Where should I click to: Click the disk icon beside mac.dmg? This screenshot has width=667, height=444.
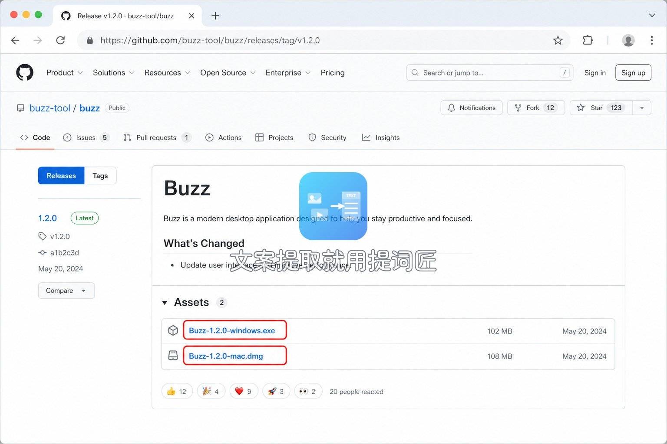pyautogui.click(x=173, y=356)
